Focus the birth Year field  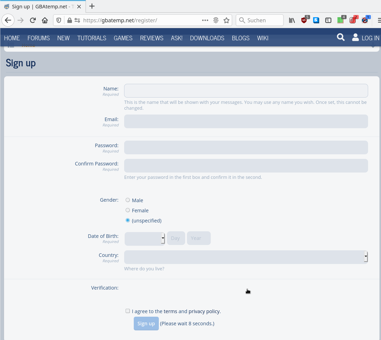199,238
